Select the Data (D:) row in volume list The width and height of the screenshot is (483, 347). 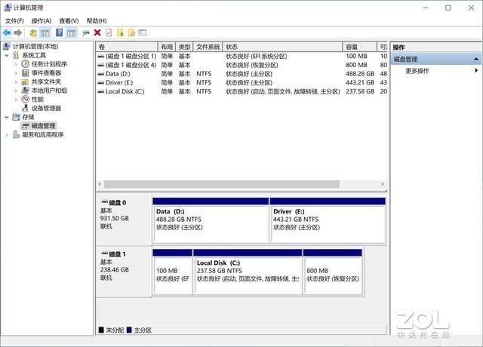click(241, 74)
